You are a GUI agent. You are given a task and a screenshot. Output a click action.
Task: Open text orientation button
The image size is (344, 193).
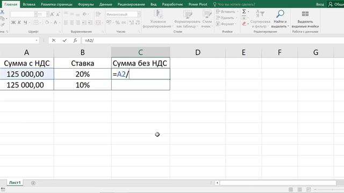click(84, 14)
